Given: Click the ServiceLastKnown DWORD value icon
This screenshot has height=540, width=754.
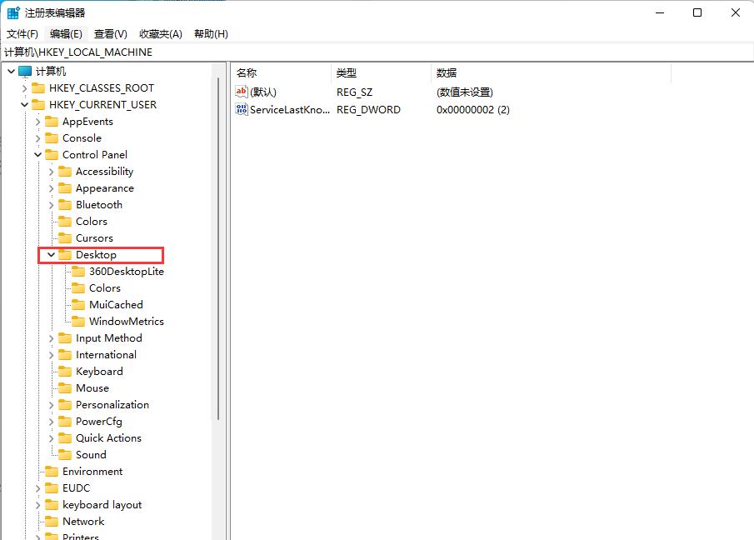Looking at the screenshot, I should (x=242, y=109).
